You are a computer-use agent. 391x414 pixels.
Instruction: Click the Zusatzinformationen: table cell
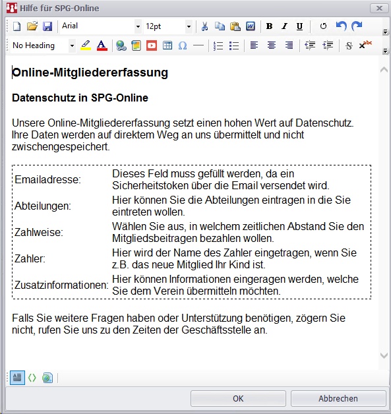[x=61, y=285]
